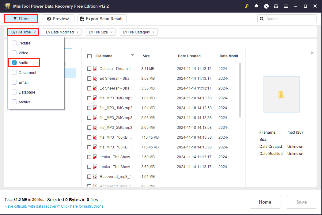The height and width of the screenshot is (215, 322).
Task: Check the Picture file type
Action: (x=14, y=43)
